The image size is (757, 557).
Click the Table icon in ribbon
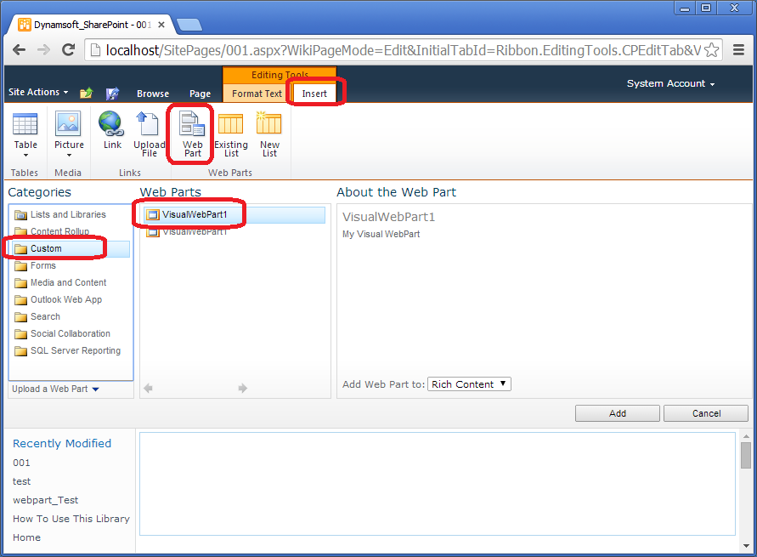click(25, 125)
